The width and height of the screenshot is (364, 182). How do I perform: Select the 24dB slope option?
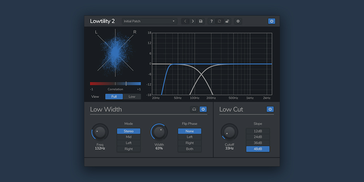click(x=258, y=137)
